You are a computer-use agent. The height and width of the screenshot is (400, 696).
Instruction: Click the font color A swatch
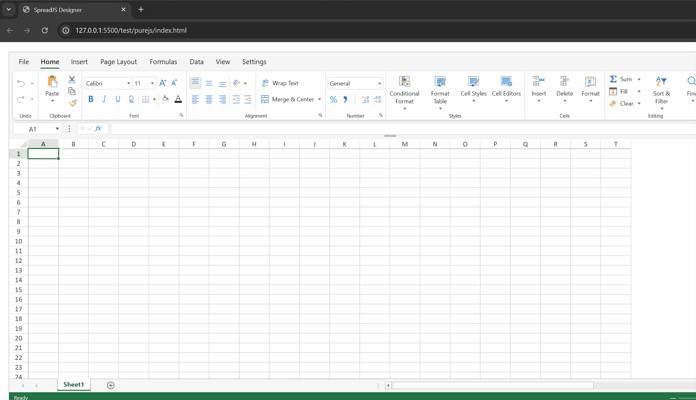click(x=178, y=99)
